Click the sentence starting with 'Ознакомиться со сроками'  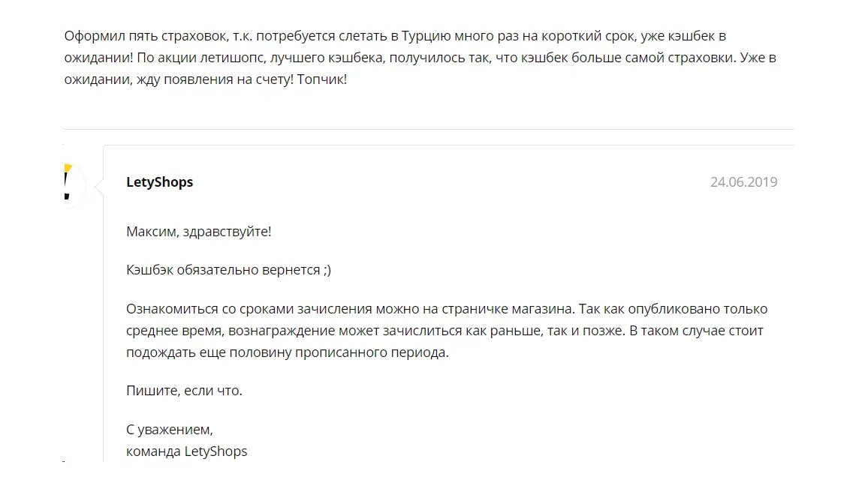point(351,309)
